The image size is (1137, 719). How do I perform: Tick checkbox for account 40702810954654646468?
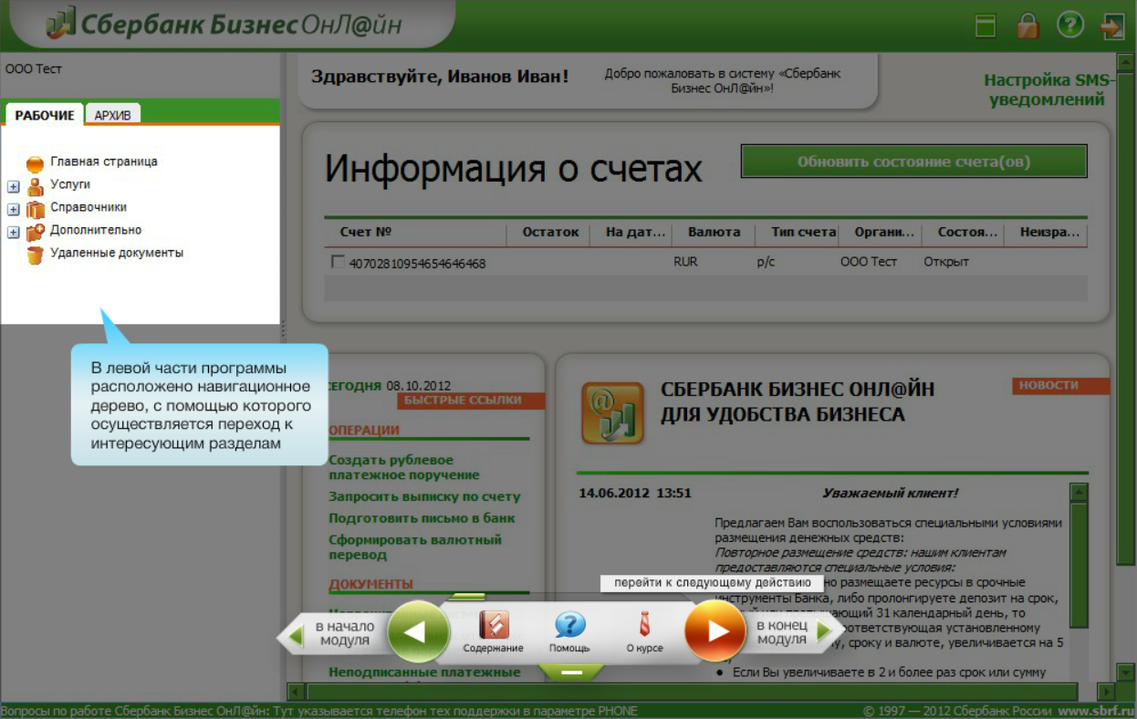pos(338,263)
